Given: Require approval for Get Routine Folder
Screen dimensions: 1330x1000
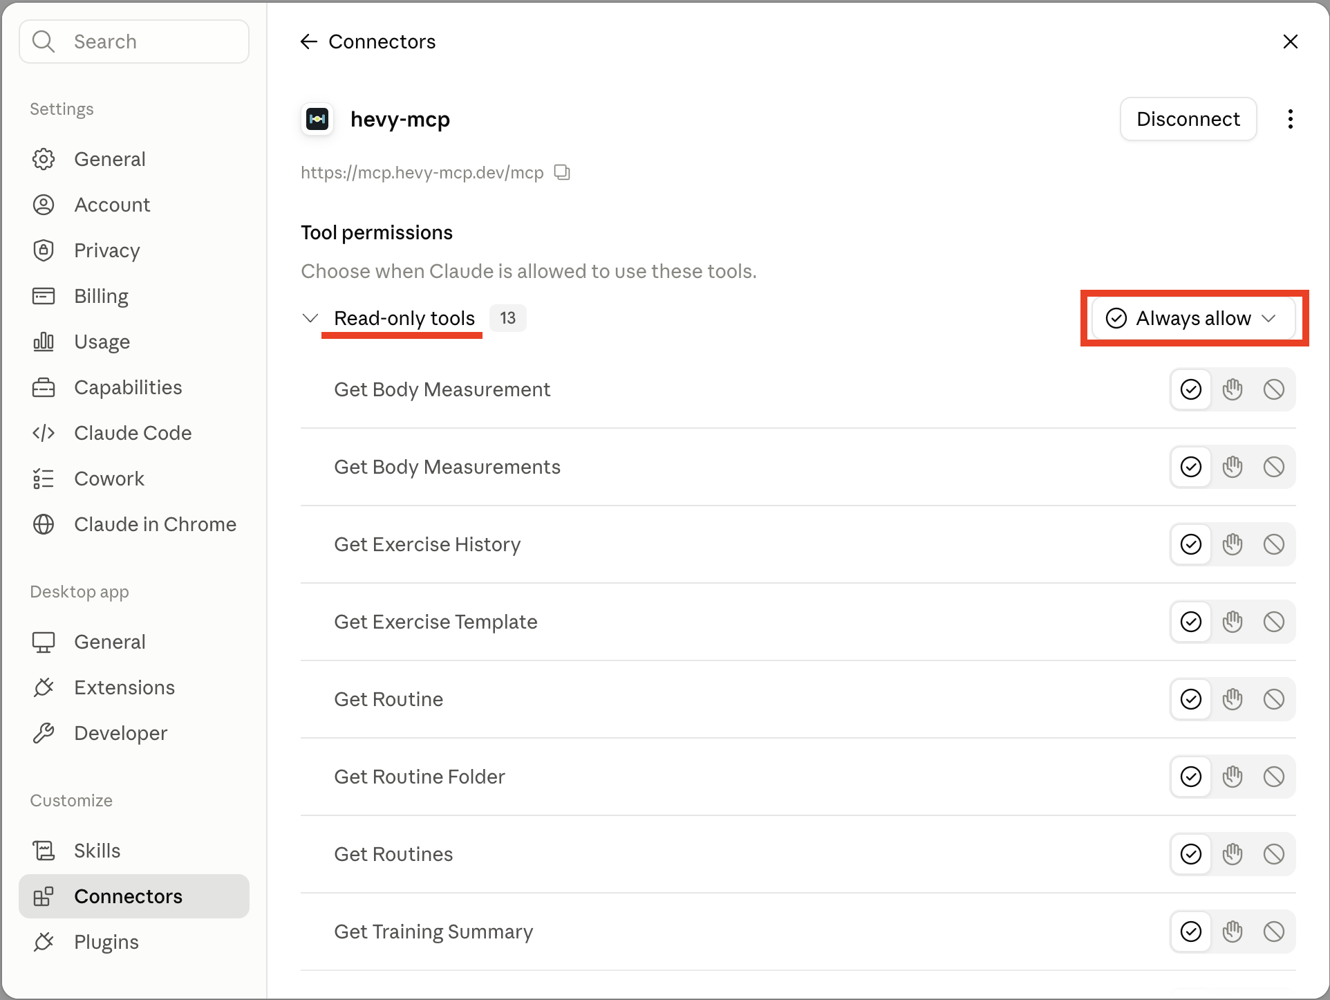Looking at the screenshot, I should (1233, 777).
